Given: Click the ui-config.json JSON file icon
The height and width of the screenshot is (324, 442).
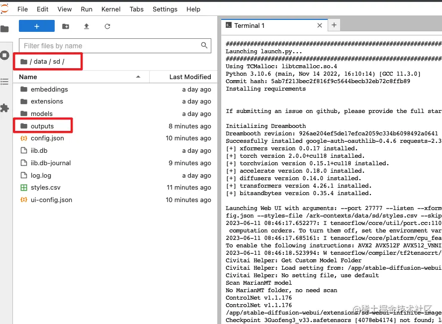Looking at the screenshot, I should [24, 200].
